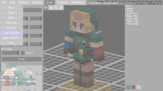Switch to the Texture tab
163x91 pixels.
(x=62, y=3)
